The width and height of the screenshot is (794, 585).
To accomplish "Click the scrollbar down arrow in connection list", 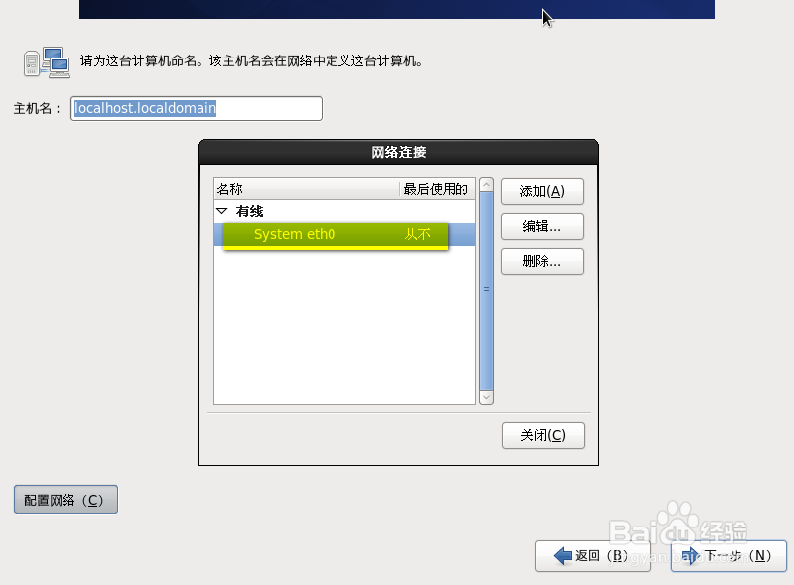I will (487, 396).
